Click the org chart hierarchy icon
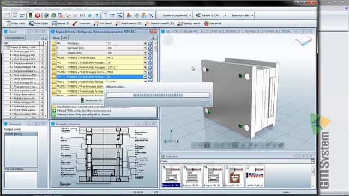Viewport: 349px width, 196px height. tap(144, 15)
